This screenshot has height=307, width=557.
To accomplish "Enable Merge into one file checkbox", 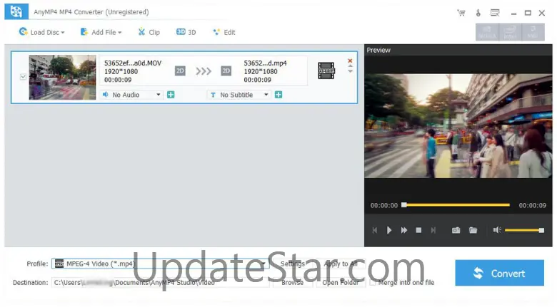I will 372,283.
